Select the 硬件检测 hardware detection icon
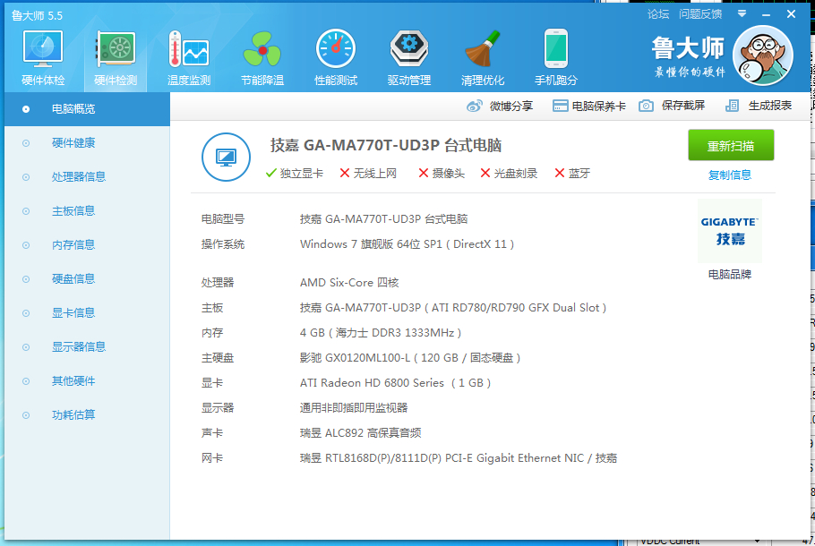Screen dimensions: 815x546 (116, 57)
